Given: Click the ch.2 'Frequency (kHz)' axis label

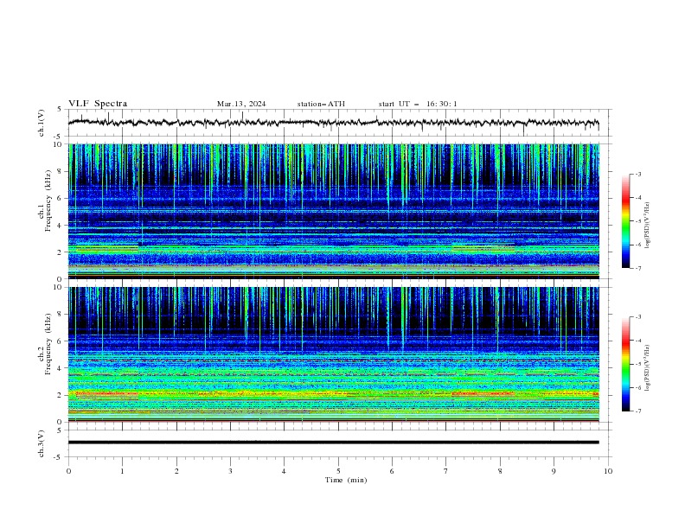Looking at the screenshot, I should 48,344.
